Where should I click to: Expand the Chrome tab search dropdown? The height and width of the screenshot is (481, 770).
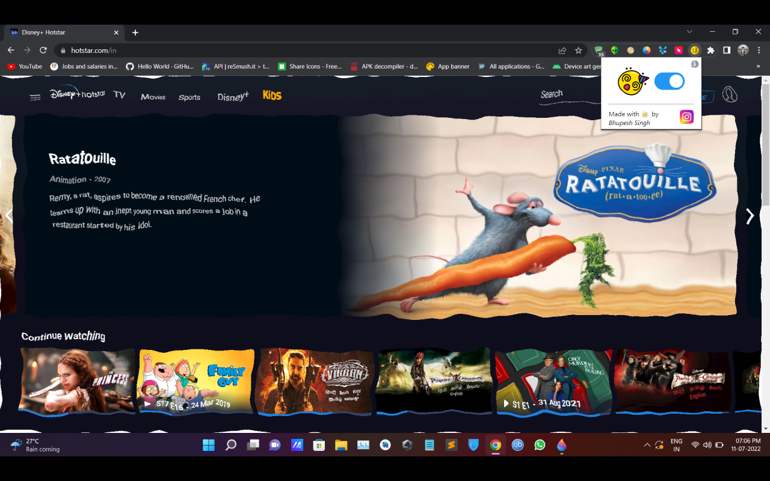point(689,32)
